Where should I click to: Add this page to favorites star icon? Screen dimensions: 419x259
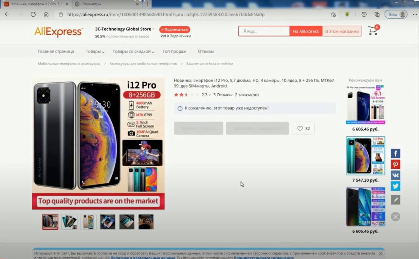pos(333,14)
